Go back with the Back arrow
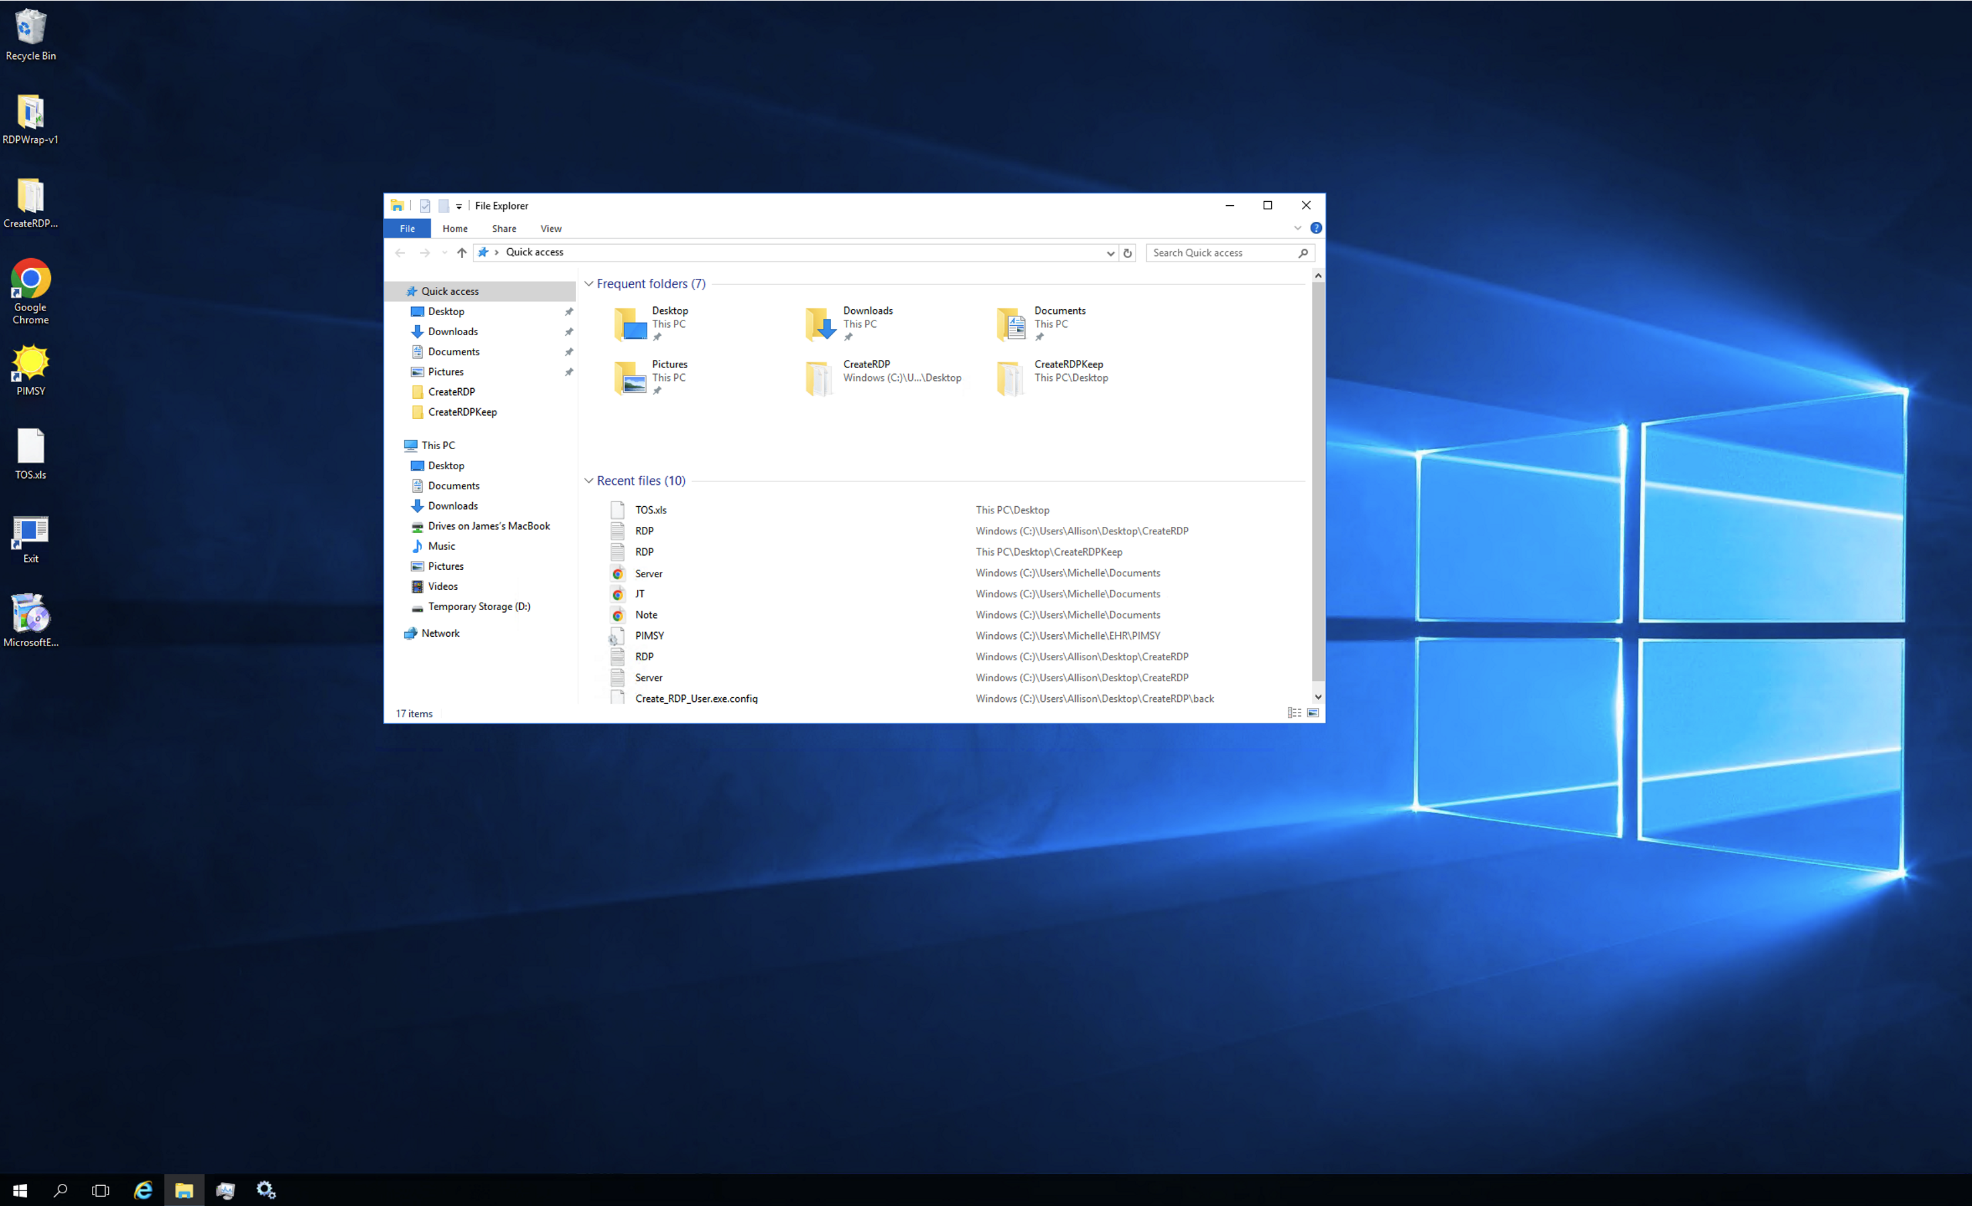This screenshot has height=1206, width=1972. click(x=400, y=253)
